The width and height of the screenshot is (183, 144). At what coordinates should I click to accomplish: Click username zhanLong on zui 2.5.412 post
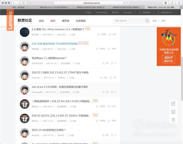[x=37, y=92]
